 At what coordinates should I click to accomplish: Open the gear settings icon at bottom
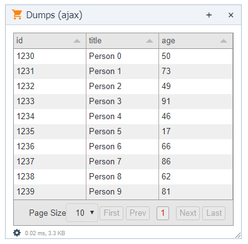pyautogui.click(x=17, y=233)
